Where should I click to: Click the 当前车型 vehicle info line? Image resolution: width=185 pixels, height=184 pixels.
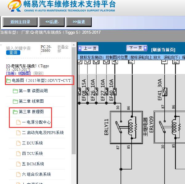coord(50,32)
